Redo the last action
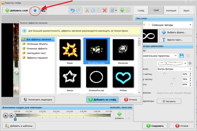The image size is (197, 131). click(78, 11)
